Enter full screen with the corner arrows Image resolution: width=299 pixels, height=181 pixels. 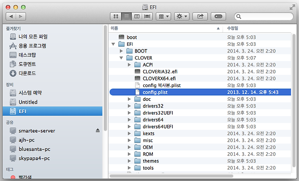pyautogui.click(x=292, y=7)
